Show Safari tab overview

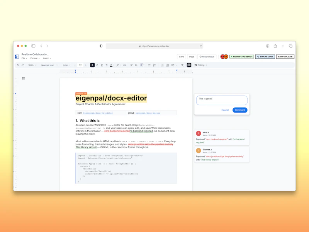[290, 46]
